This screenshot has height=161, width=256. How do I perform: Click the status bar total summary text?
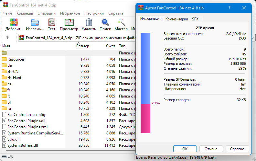click(176, 157)
